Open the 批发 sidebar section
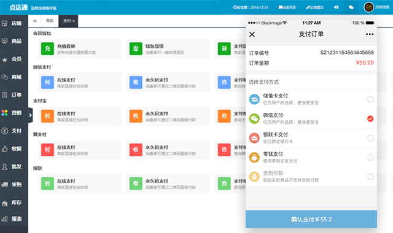The height and width of the screenshot is (233, 393). [12, 167]
